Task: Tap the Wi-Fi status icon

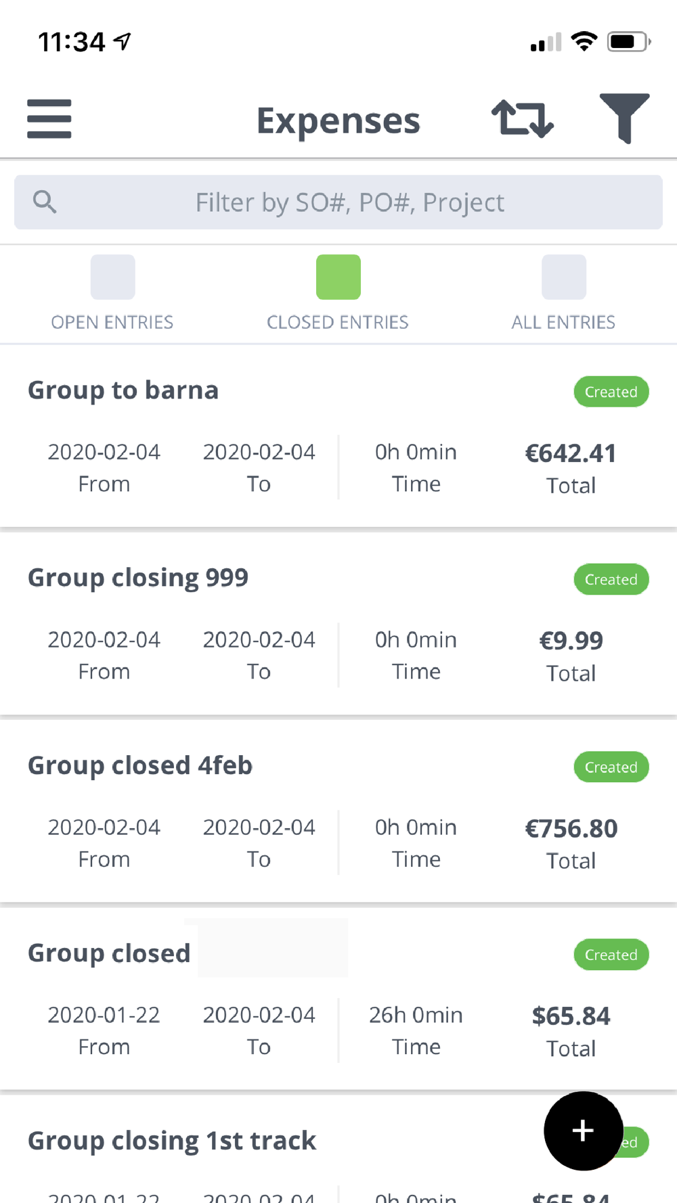Action: (584, 42)
